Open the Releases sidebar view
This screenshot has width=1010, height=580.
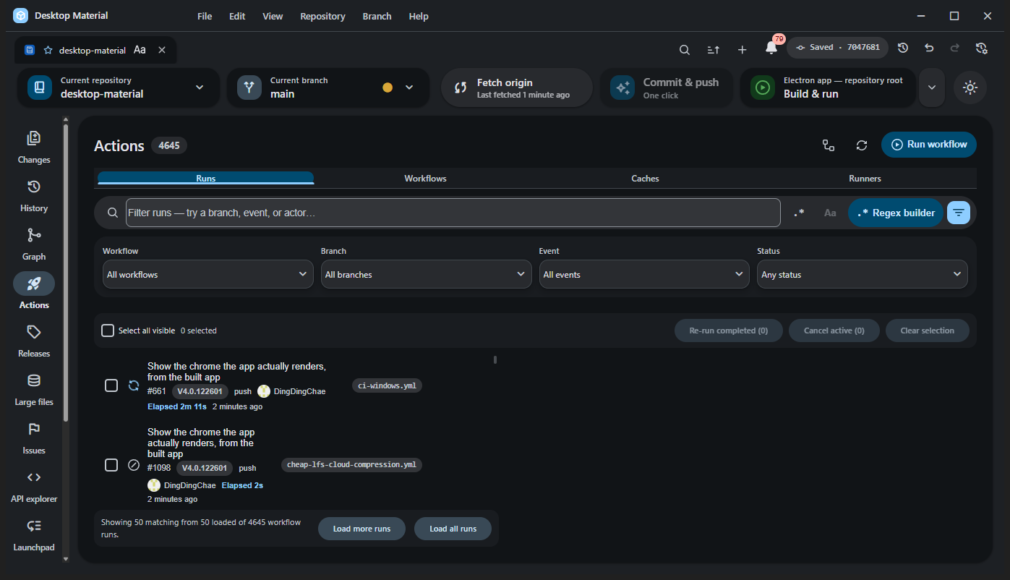point(34,341)
